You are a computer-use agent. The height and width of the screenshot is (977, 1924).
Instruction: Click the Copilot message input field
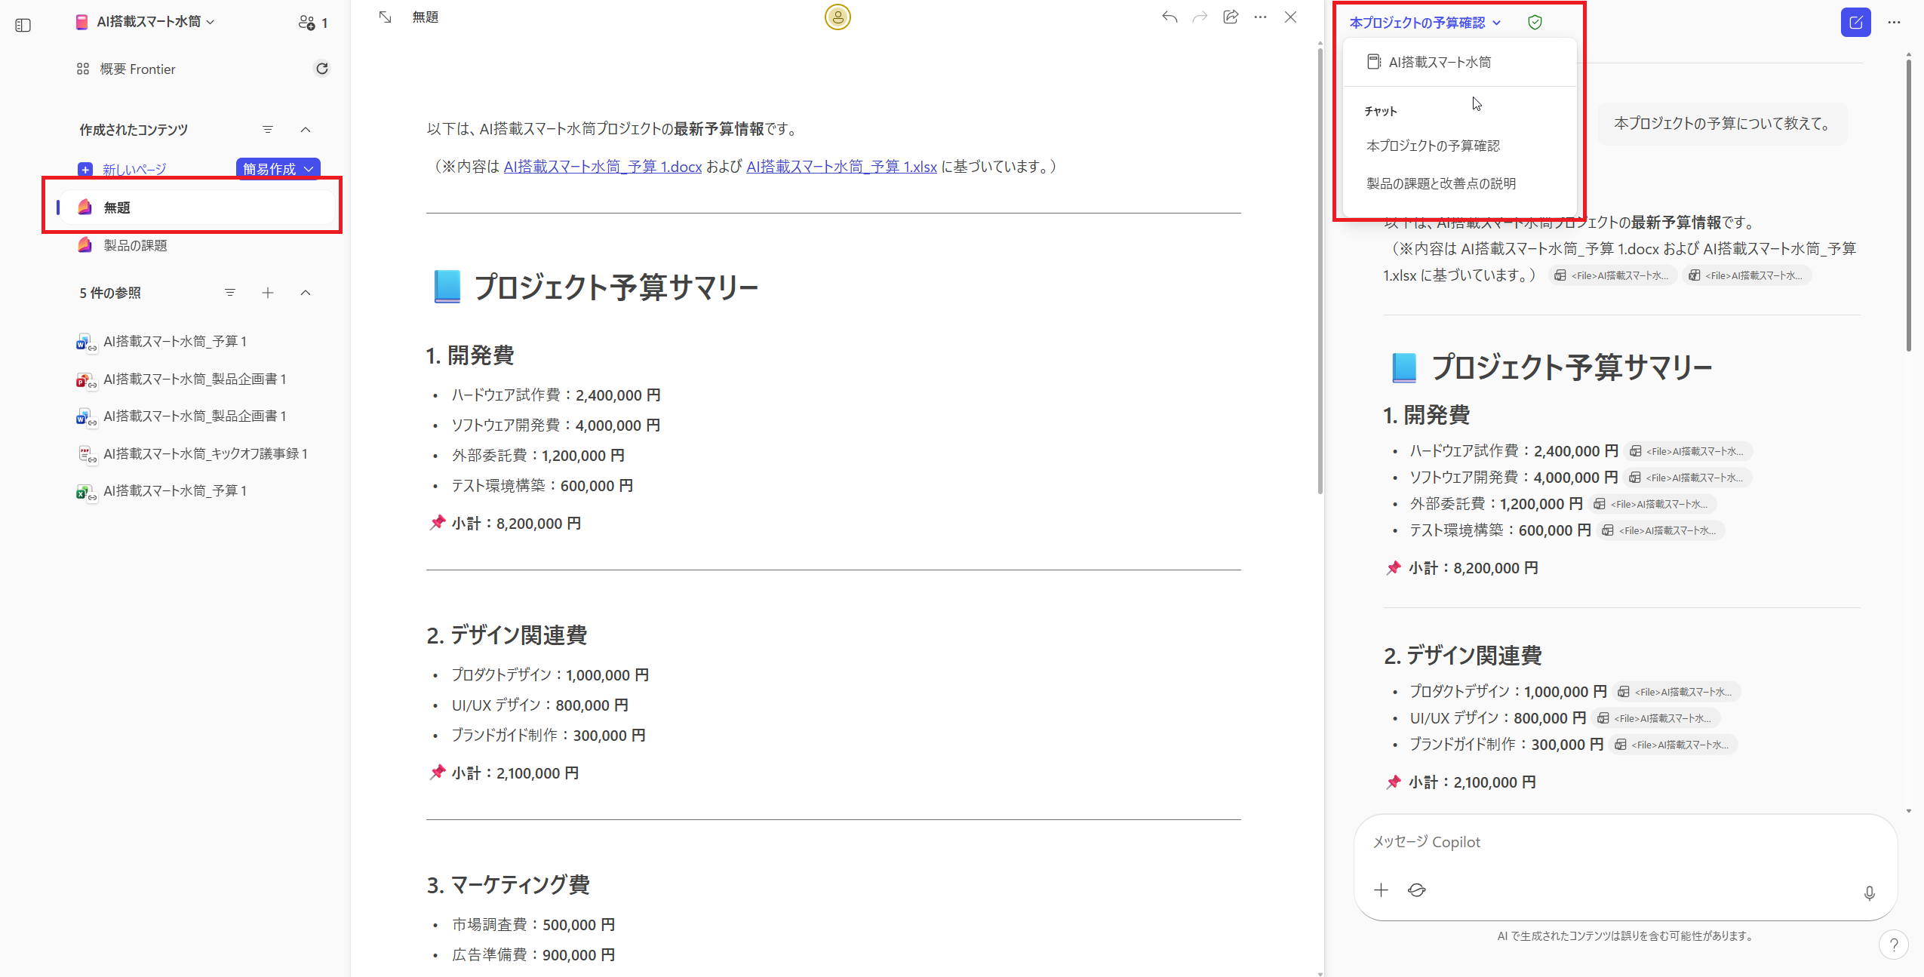click(1622, 841)
